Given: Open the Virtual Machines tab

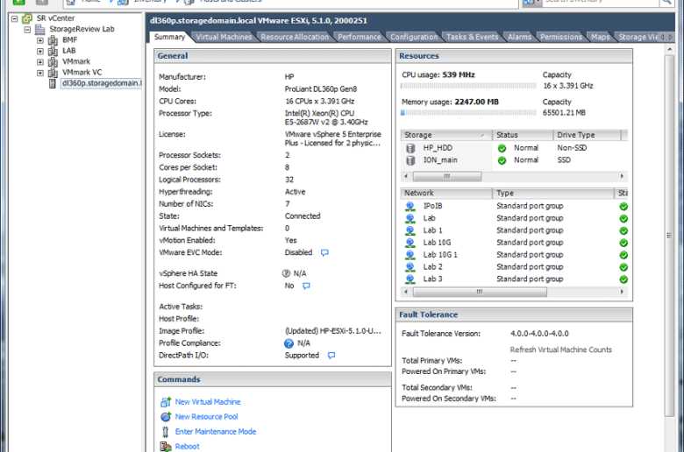Looking at the screenshot, I should pos(224,37).
